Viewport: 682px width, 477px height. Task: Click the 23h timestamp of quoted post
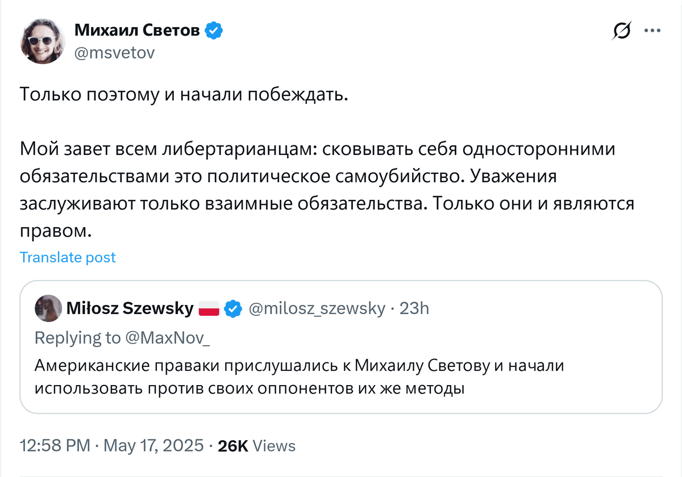(414, 308)
